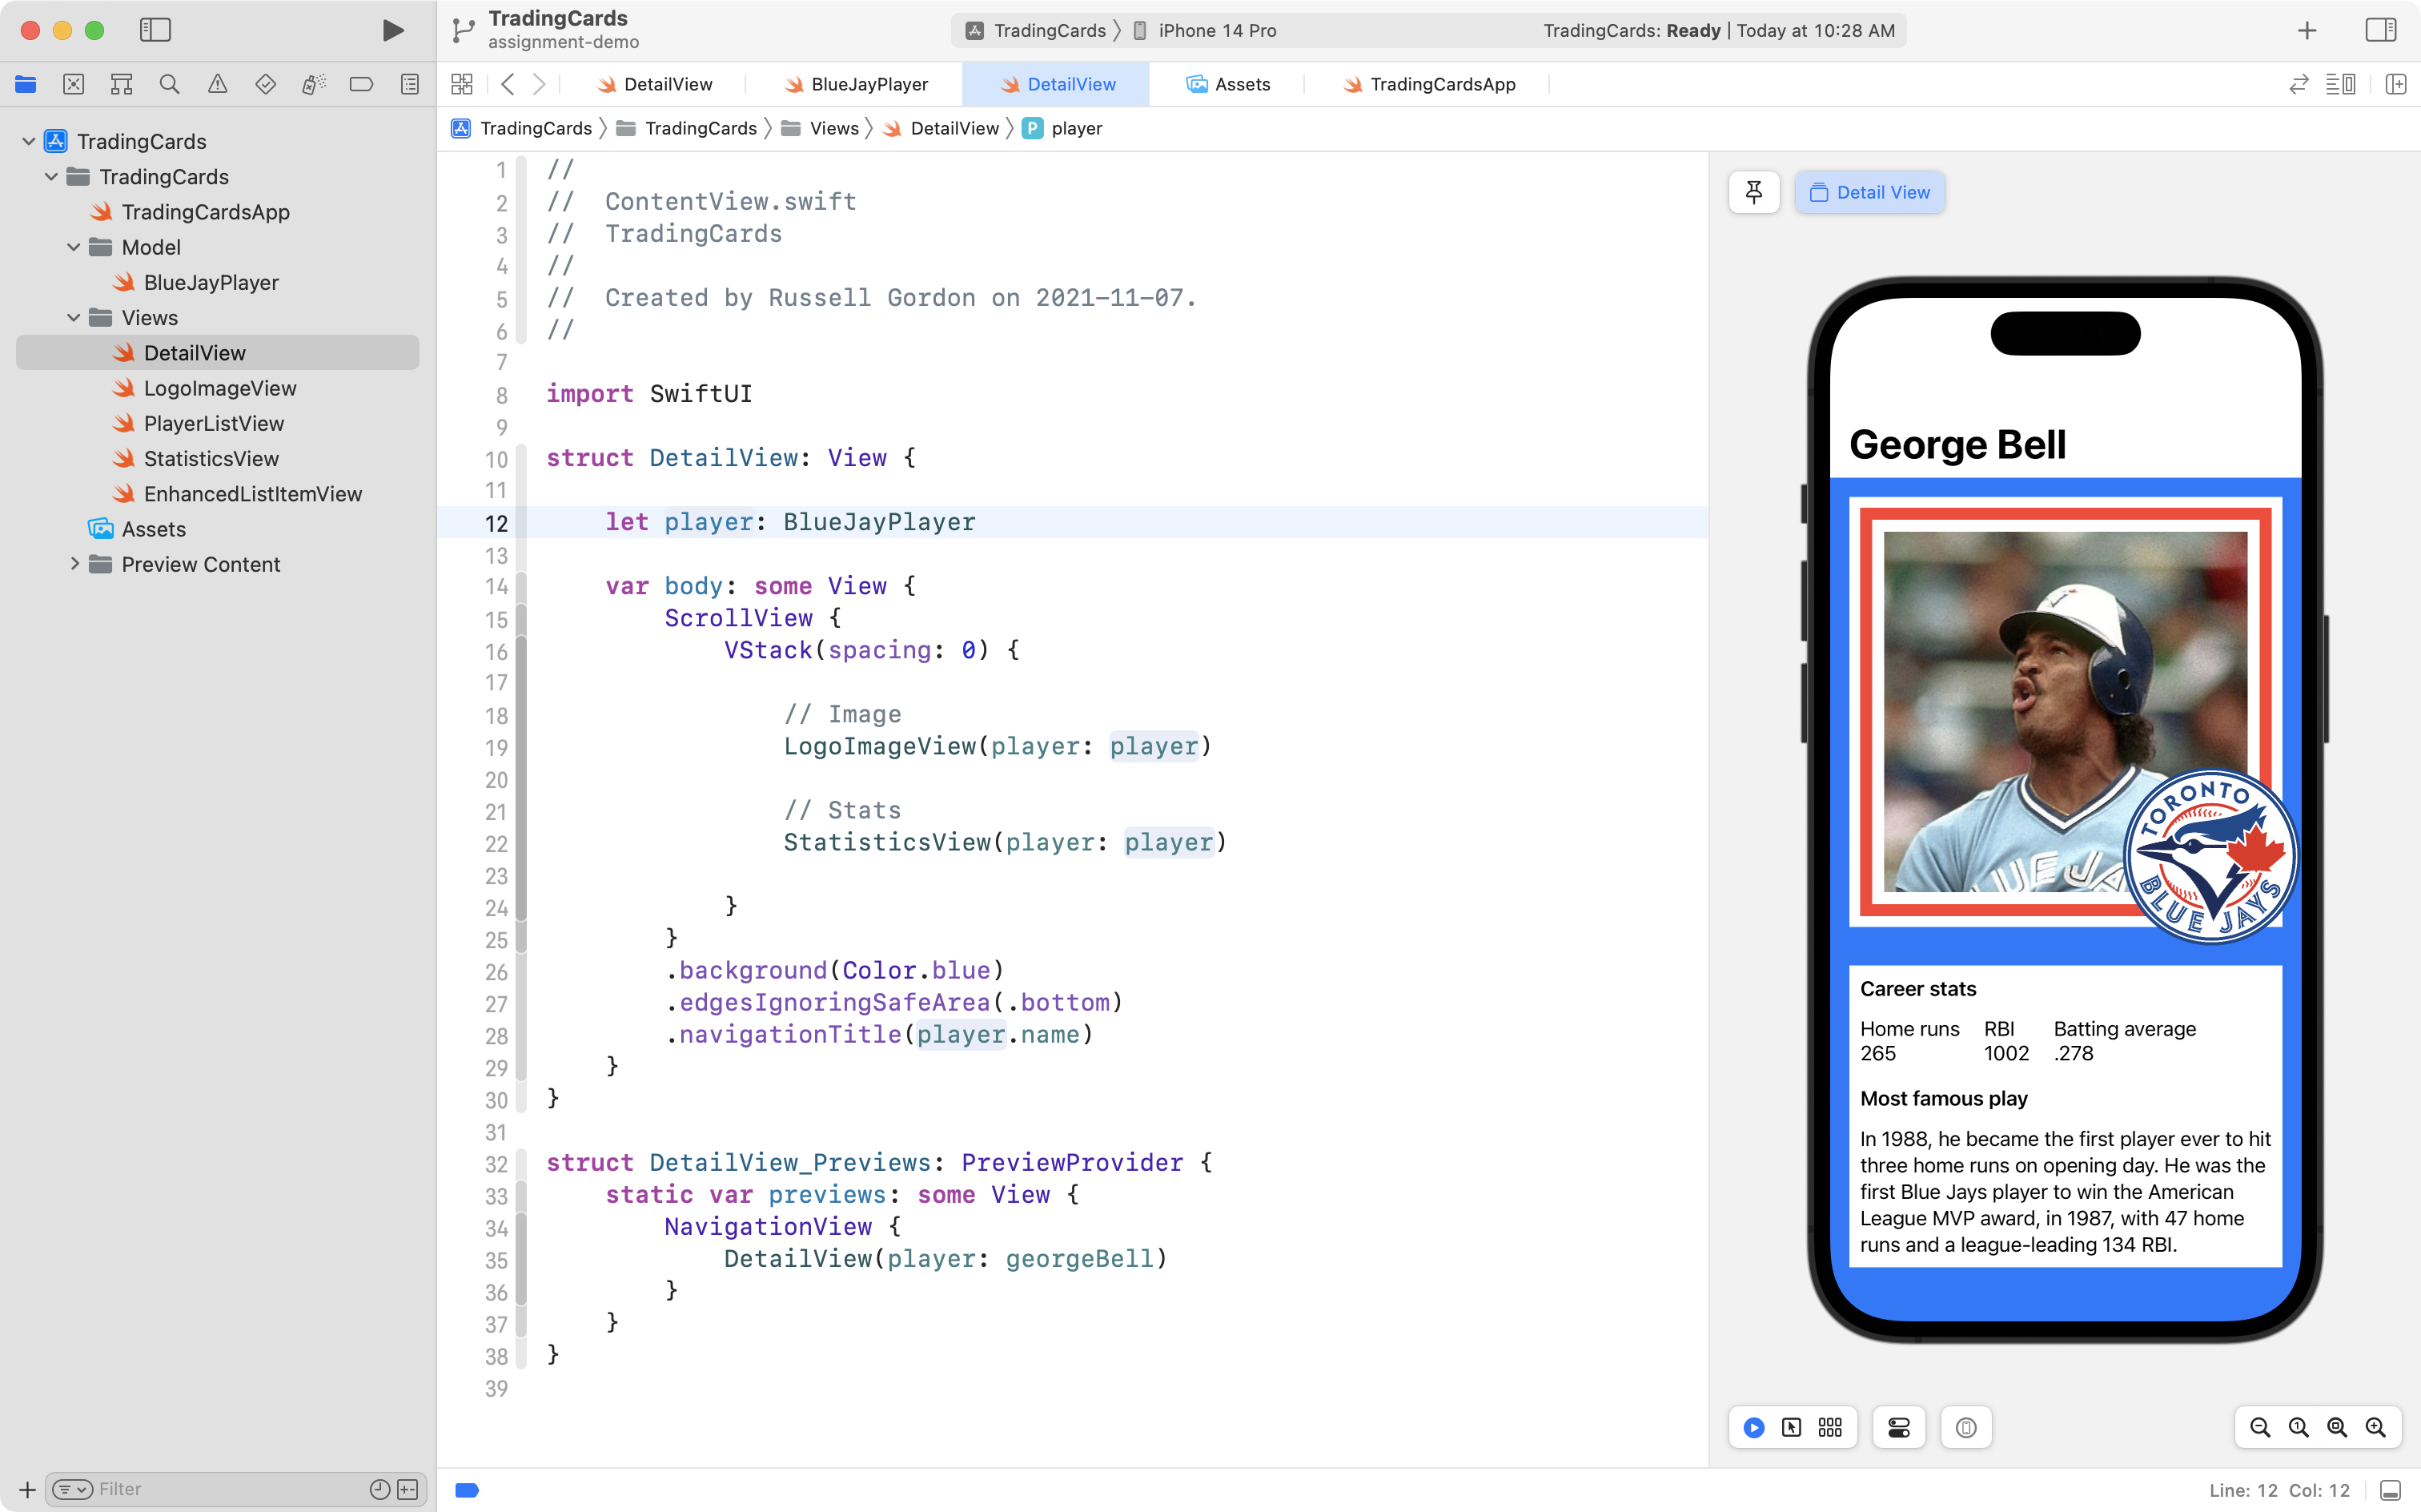Open the adjust editor options menu
This screenshot has width=2421, height=1512.
(x=2340, y=84)
